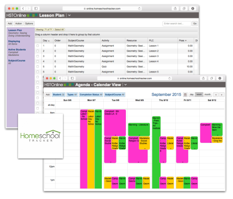
Task: Click Add button in Lesson Plan window
Action: 10,23
